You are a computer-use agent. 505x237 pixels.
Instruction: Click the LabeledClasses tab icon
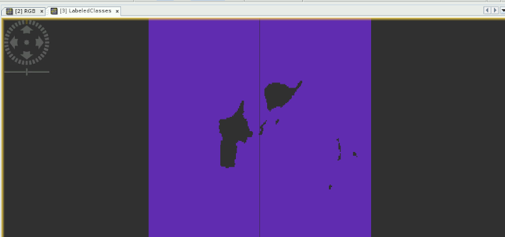(54, 11)
